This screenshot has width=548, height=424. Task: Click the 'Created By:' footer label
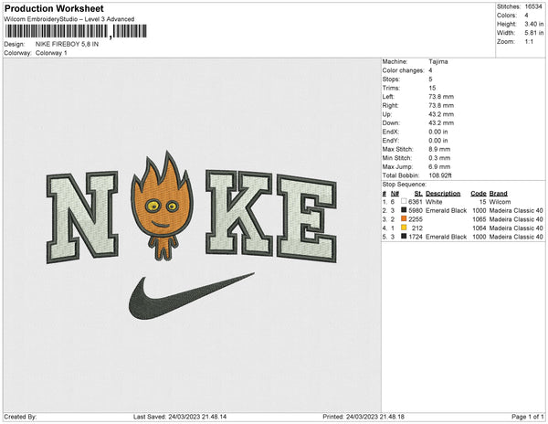point(20,417)
